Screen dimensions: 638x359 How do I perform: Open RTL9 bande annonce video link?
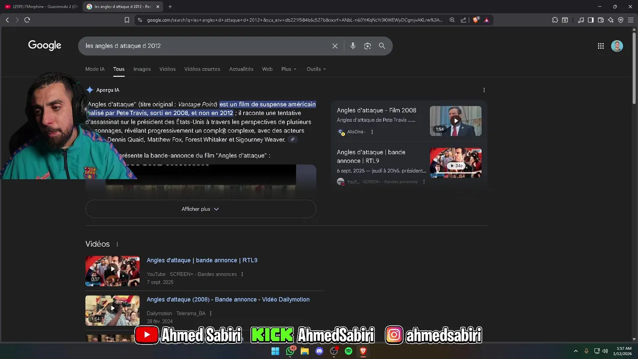coord(202,260)
